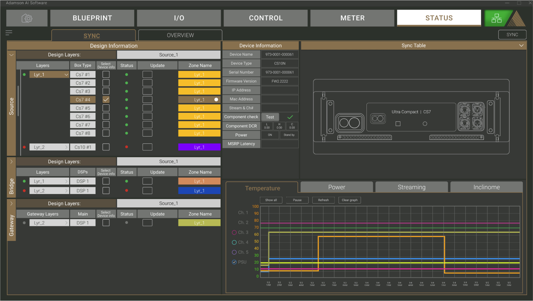Image resolution: width=533 pixels, height=301 pixels.
Task: Click the Component check green checkmark
Action: coord(290,117)
